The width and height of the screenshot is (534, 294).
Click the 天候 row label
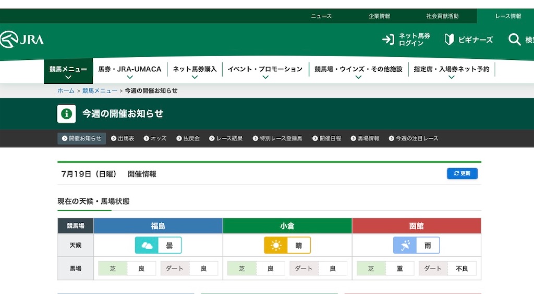pos(76,245)
